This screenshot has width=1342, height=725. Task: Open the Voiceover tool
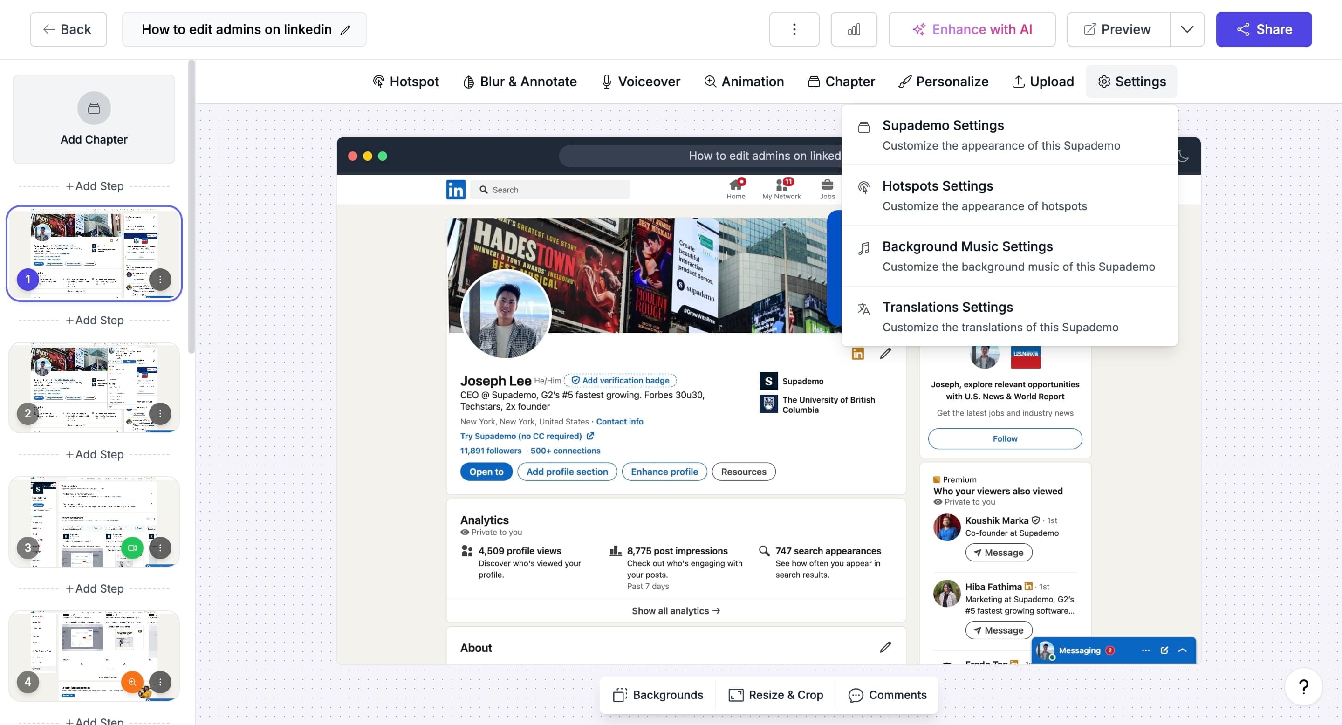click(x=640, y=82)
